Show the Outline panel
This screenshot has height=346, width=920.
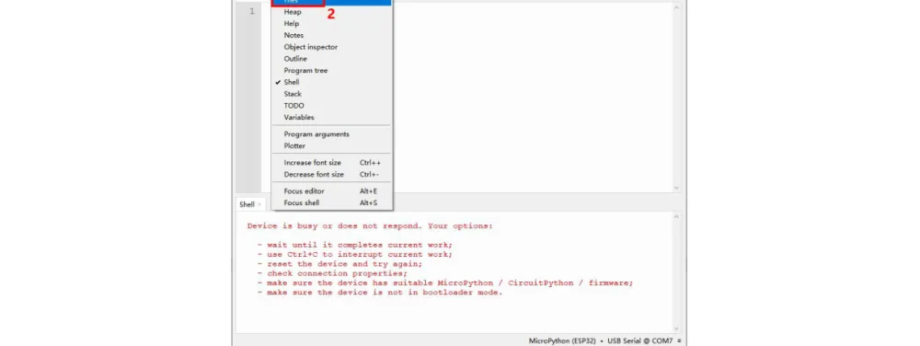click(x=331, y=59)
